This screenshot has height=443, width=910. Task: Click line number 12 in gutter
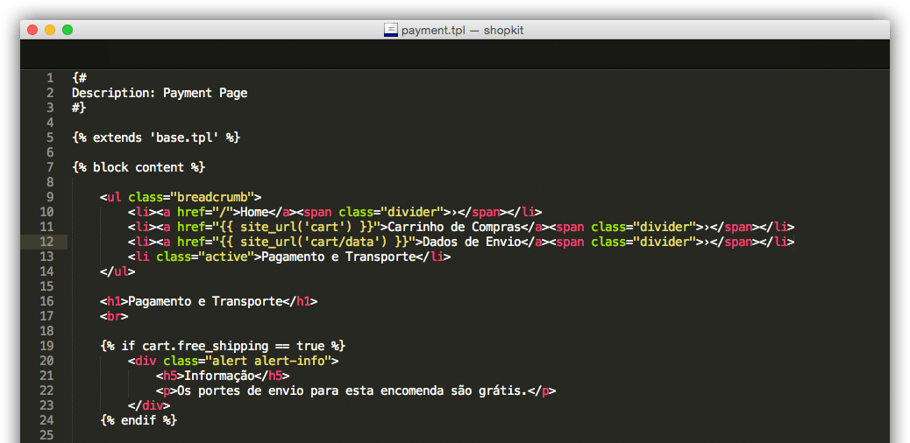pyautogui.click(x=47, y=242)
